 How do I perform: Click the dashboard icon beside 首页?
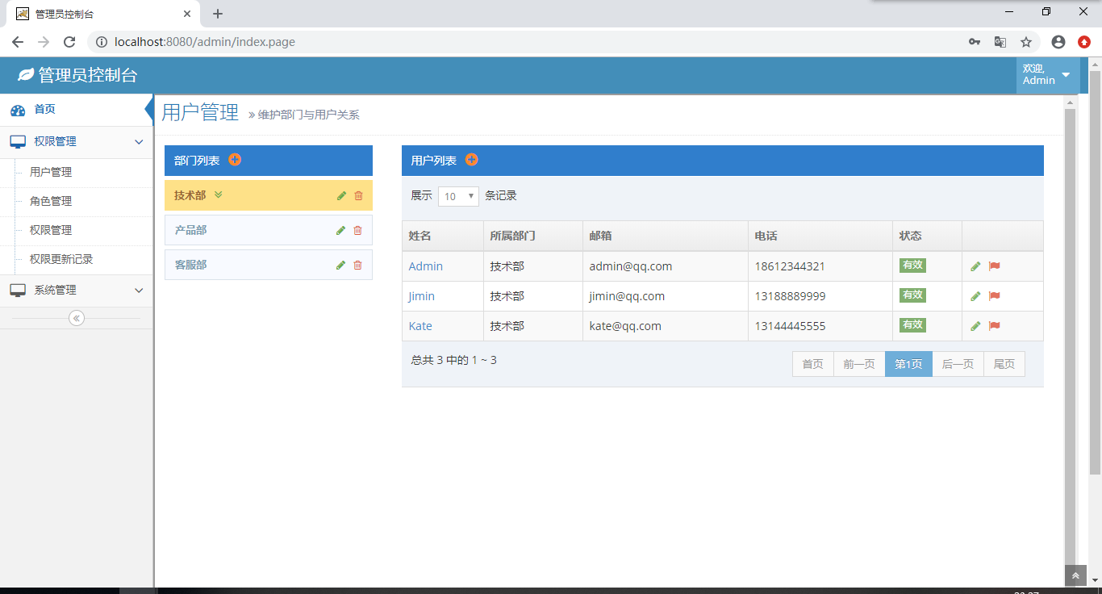point(18,110)
